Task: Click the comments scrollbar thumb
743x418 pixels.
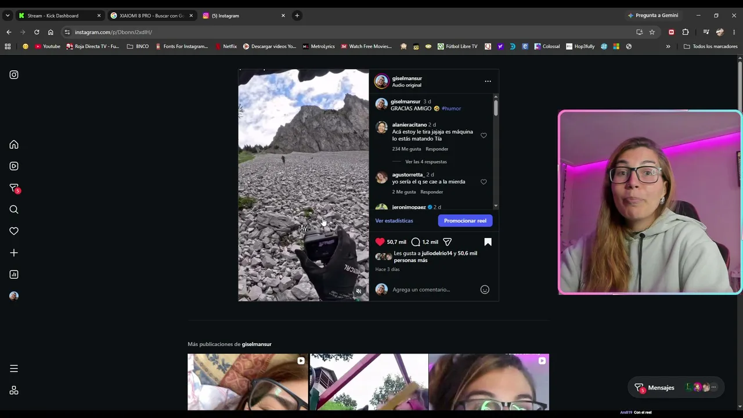Action: [496, 107]
